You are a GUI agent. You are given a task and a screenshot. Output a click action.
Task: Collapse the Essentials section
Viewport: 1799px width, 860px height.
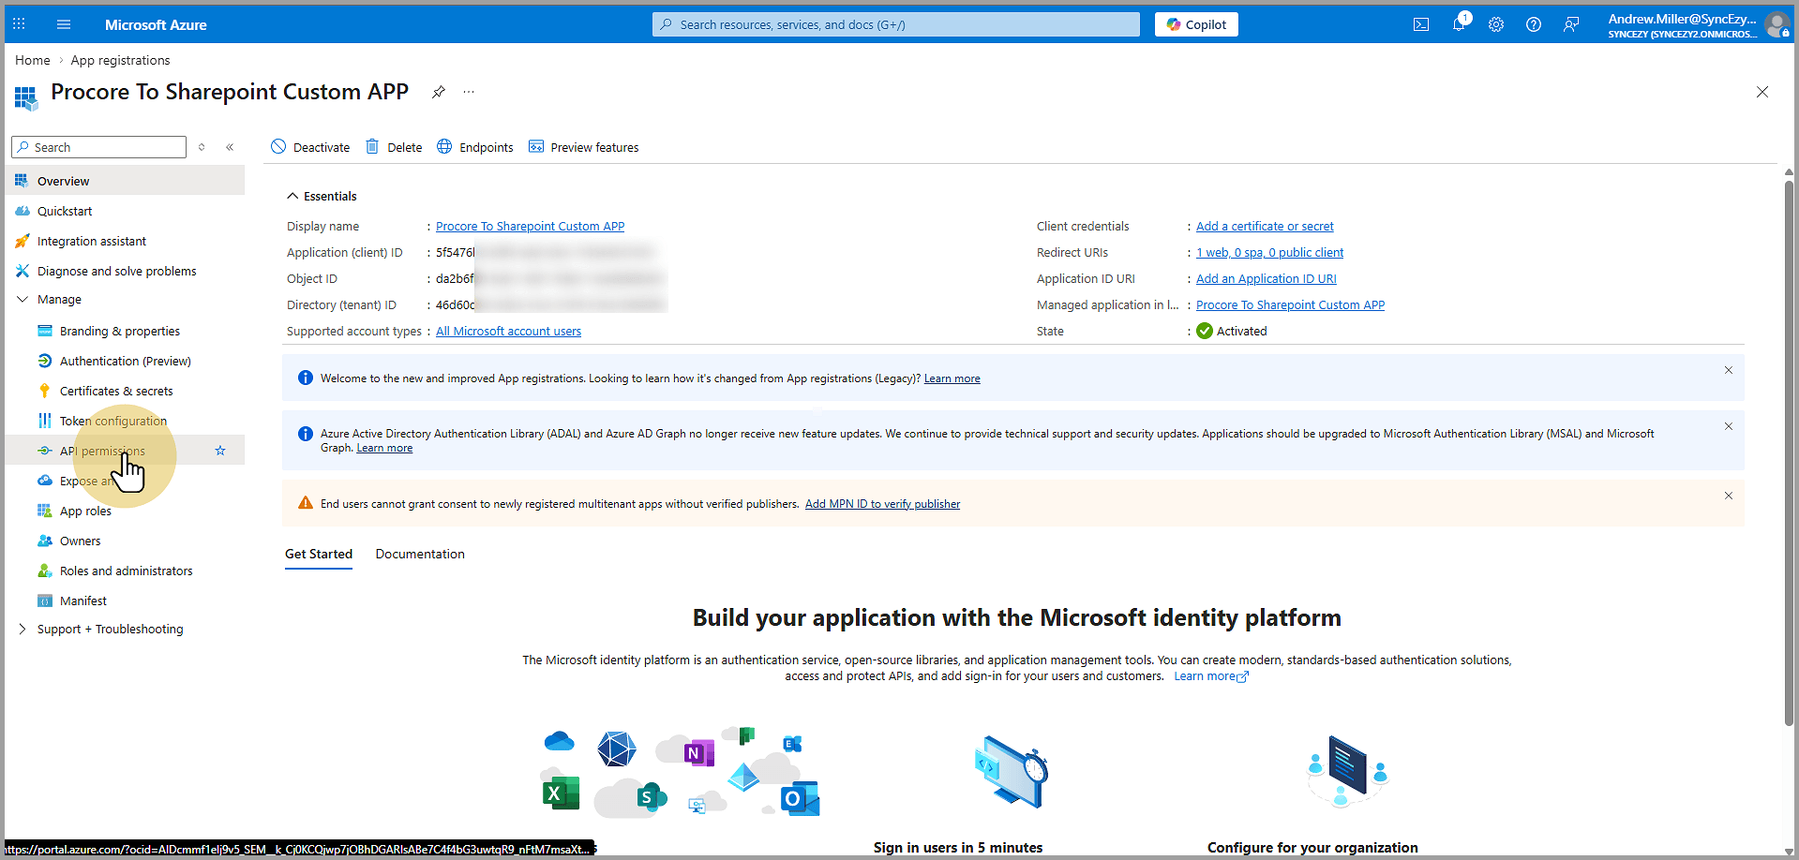tap(292, 196)
